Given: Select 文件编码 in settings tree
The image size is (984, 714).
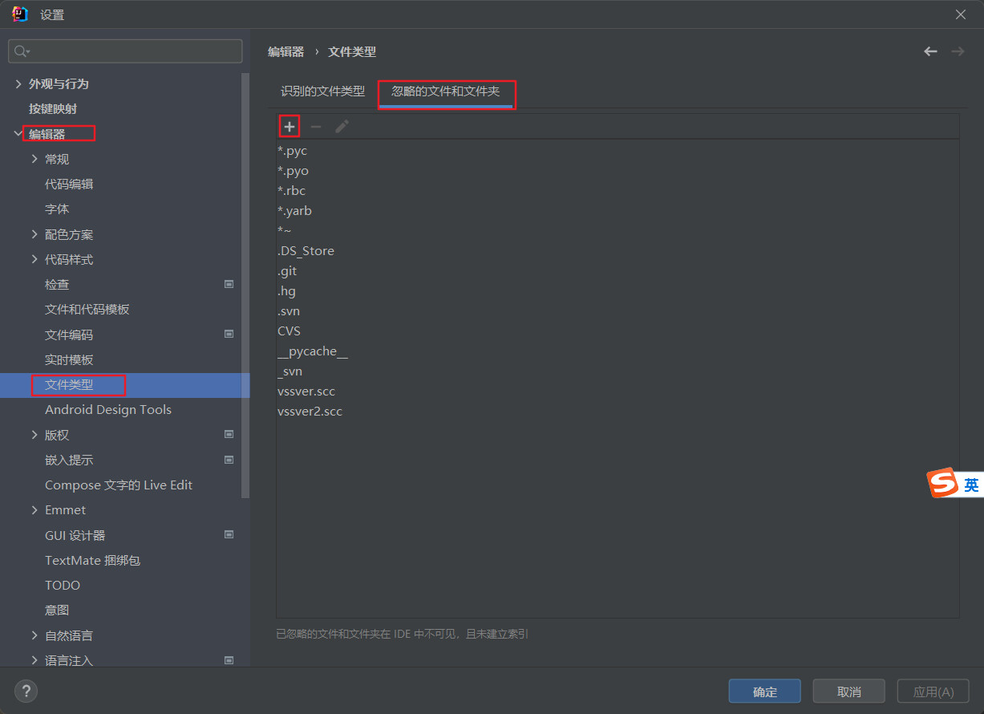Looking at the screenshot, I should tap(69, 335).
